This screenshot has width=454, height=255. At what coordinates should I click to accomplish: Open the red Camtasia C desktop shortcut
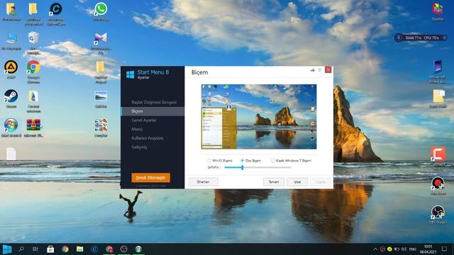click(438, 157)
